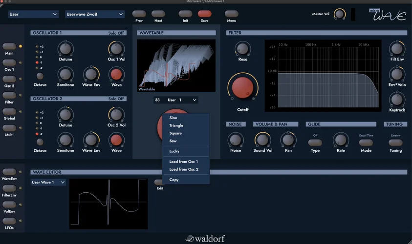Click the Keytrack knob
Image resolution: width=412 pixels, height=244 pixels.
397,100
